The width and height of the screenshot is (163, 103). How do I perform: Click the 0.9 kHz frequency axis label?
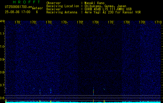[2, 59]
